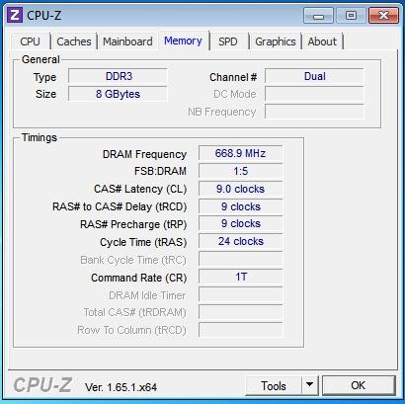Click the DRAM Frequency label
Viewport: 405px width, 404px height.
[144, 154]
